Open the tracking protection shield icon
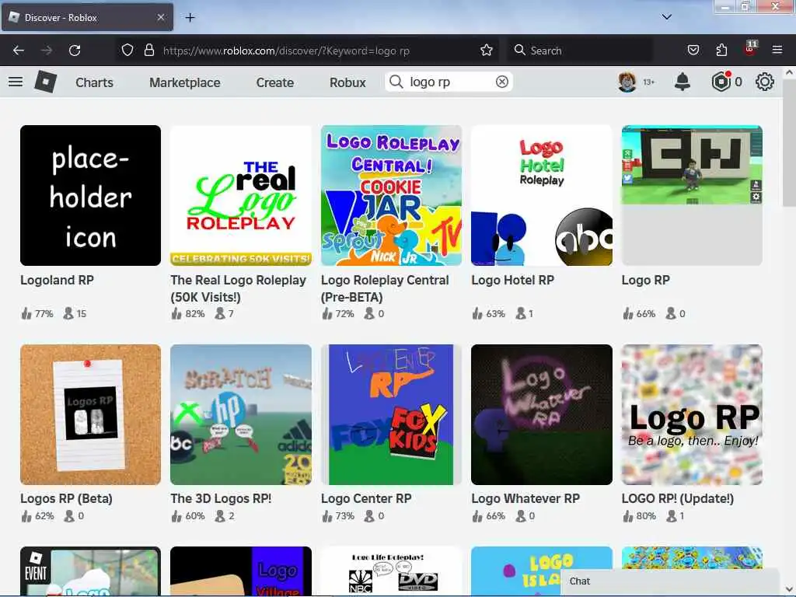This screenshot has height=597, width=796. (x=127, y=51)
